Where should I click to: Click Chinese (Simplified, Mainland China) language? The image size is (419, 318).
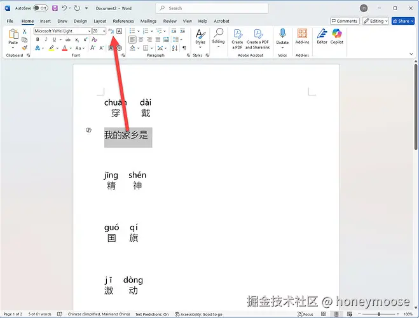99,314
